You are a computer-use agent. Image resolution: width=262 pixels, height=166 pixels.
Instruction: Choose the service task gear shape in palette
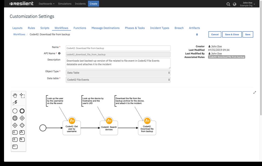coord(22,140)
